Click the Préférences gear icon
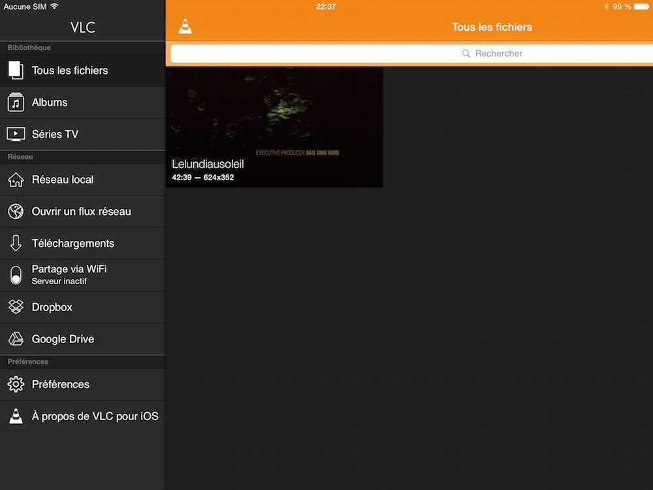This screenshot has width=653, height=490. coord(16,384)
